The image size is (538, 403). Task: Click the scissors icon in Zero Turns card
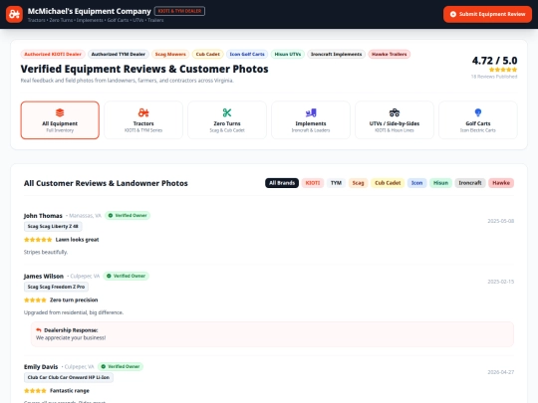coord(227,112)
